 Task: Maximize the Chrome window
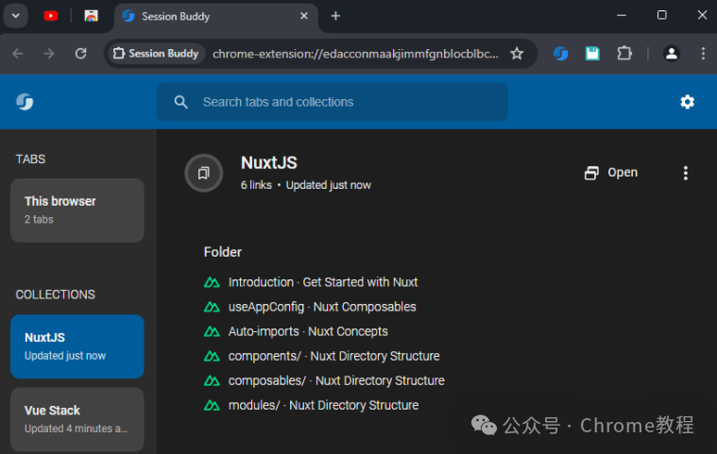coord(661,15)
